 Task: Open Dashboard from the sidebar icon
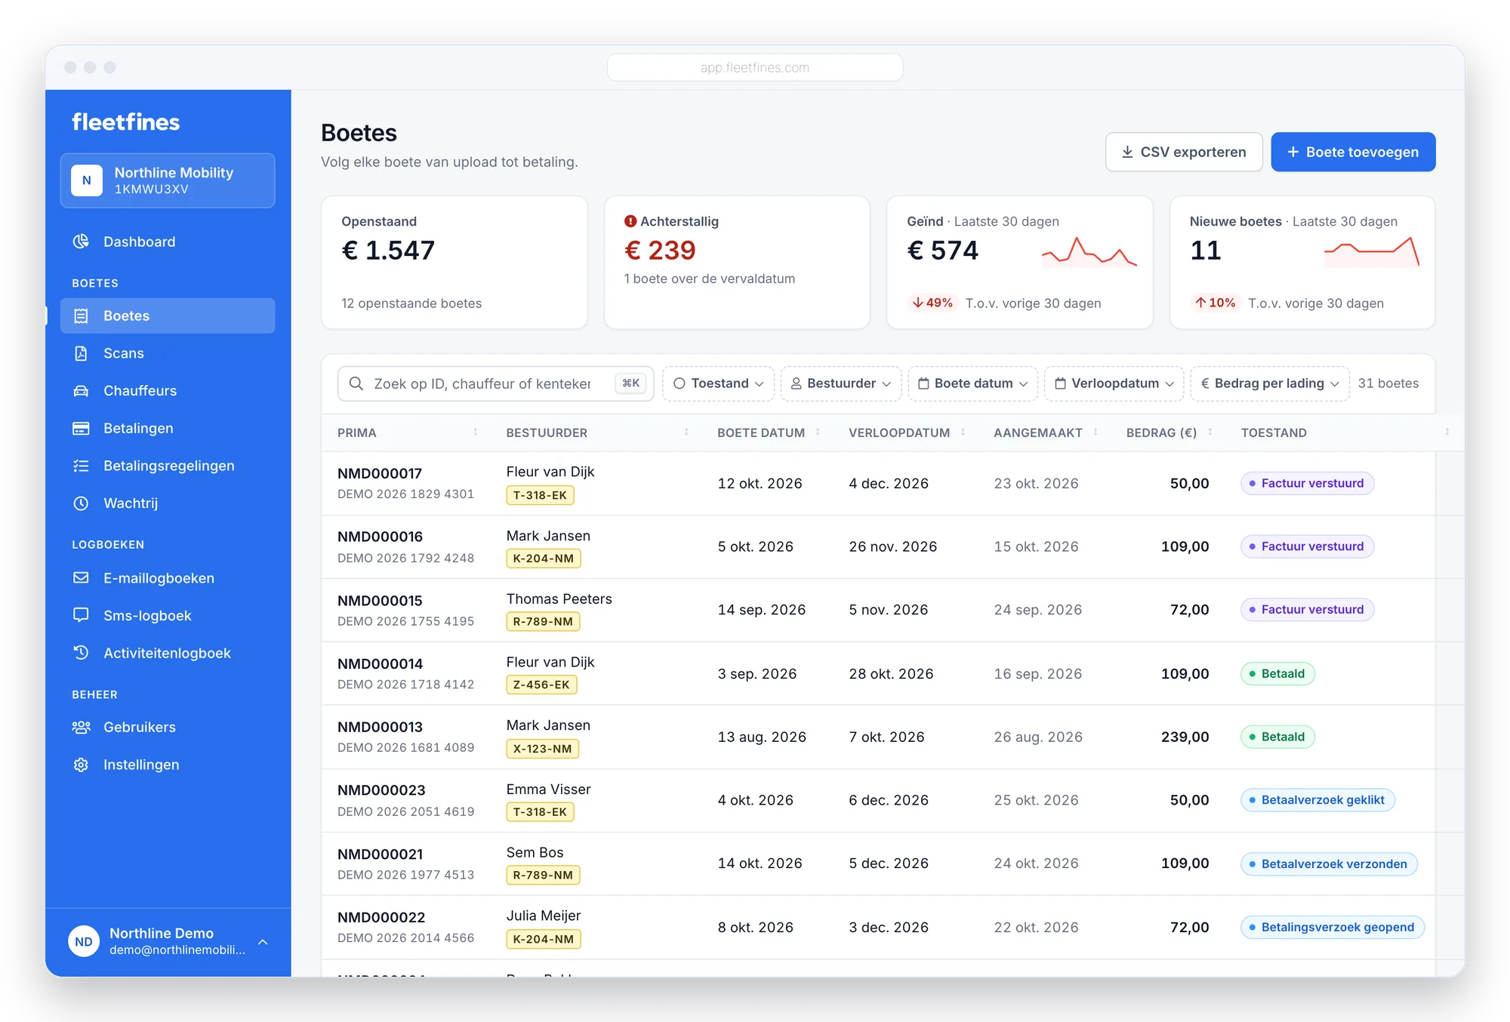(81, 242)
